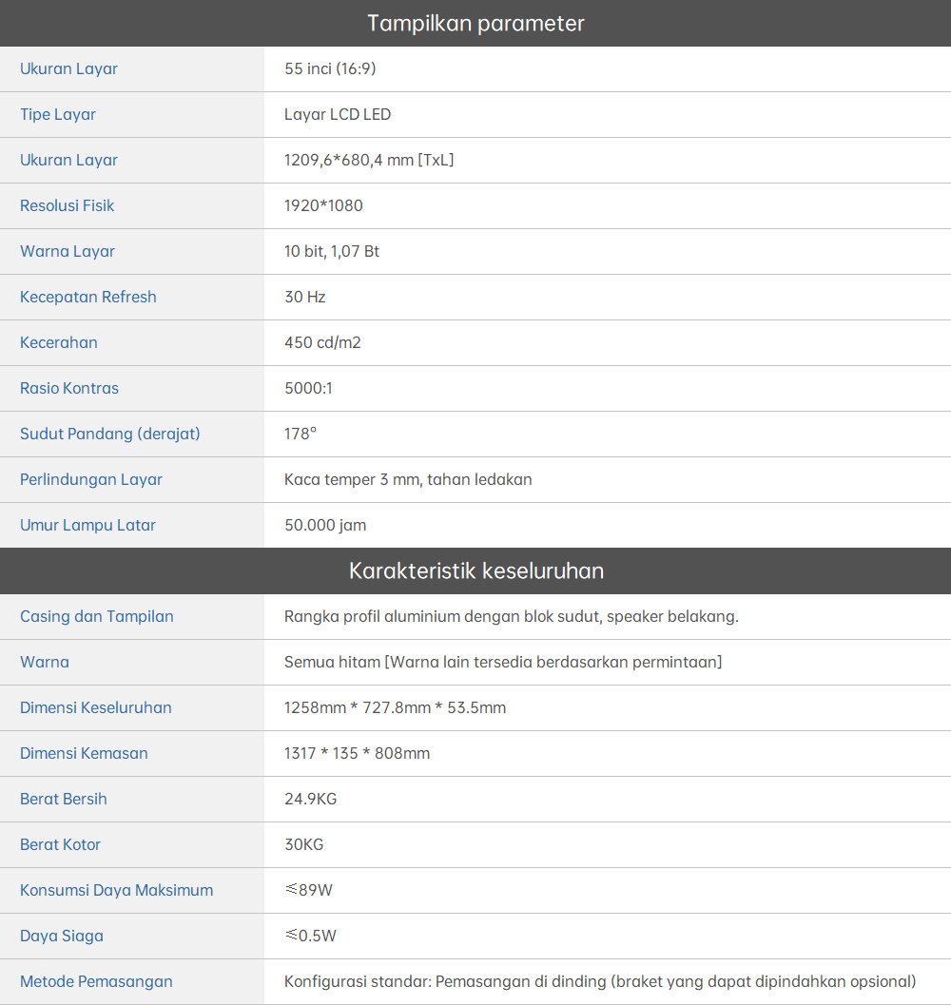Select the "Warna Layar" row label
951x1005 pixels.
(68, 251)
